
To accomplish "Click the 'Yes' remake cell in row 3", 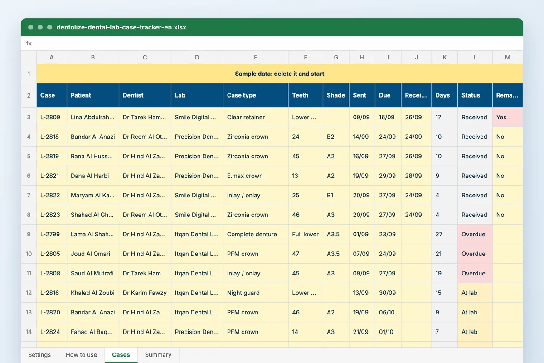I will tap(508, 117).
